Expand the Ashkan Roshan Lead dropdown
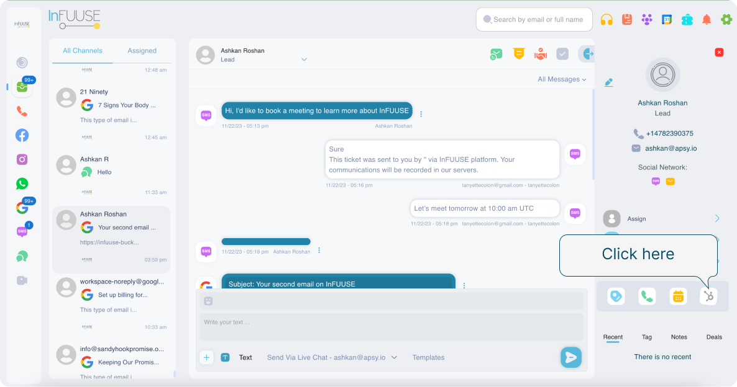Viewport: 737px width, 387px height. (304, 60)
